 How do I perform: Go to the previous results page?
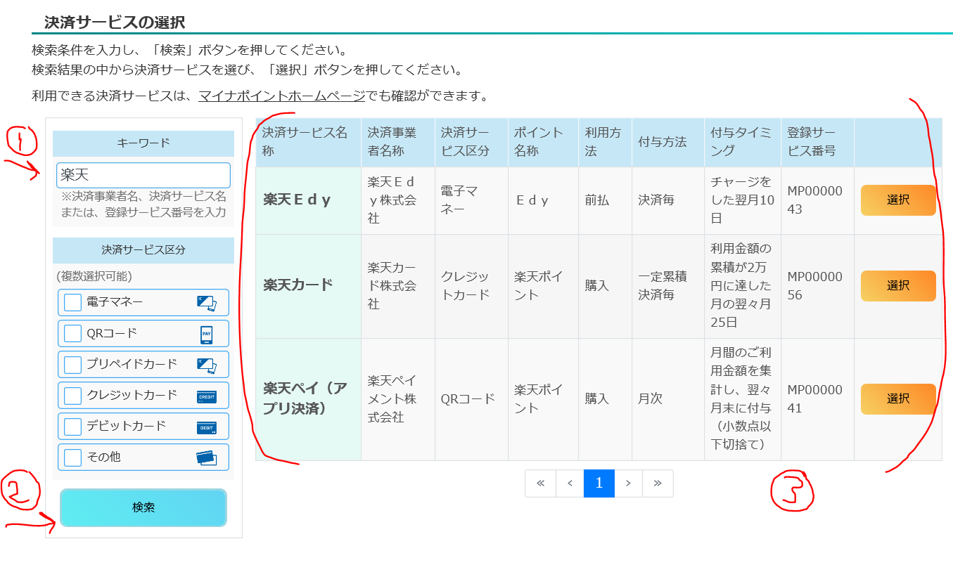tap(570, 483)
